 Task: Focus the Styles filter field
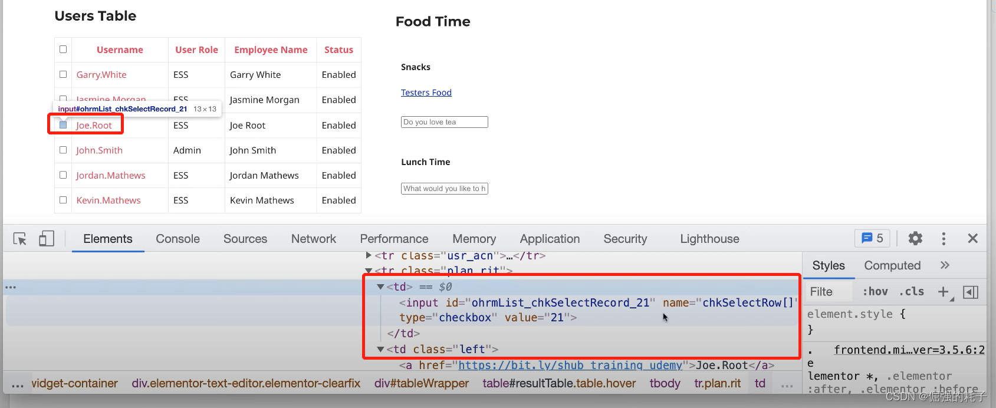(x=829, y=292)
